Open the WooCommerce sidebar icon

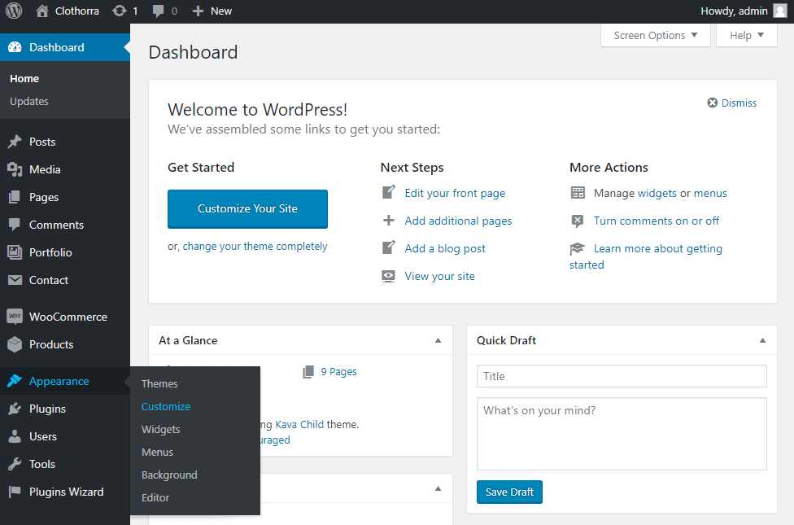[x=15, y=317]
